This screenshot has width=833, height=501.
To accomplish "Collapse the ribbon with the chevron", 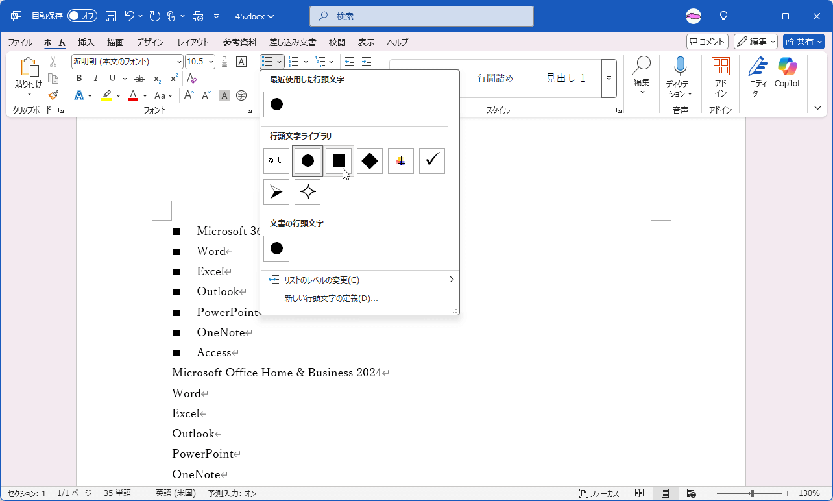I will tap(817, 108).
